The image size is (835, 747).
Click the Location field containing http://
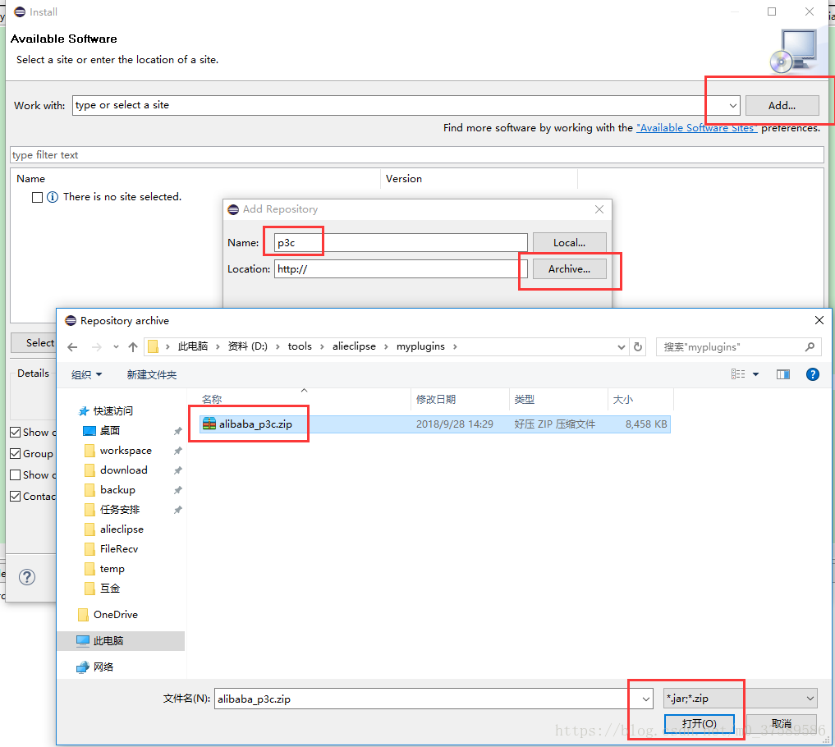click(x=401, y=269)
